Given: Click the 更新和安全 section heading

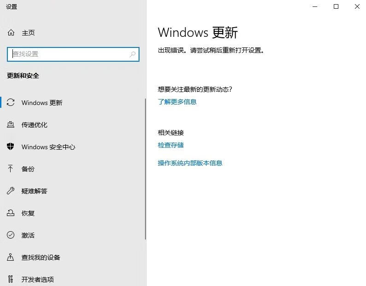Looking at the screenshot, I should (x=23, y=76).
